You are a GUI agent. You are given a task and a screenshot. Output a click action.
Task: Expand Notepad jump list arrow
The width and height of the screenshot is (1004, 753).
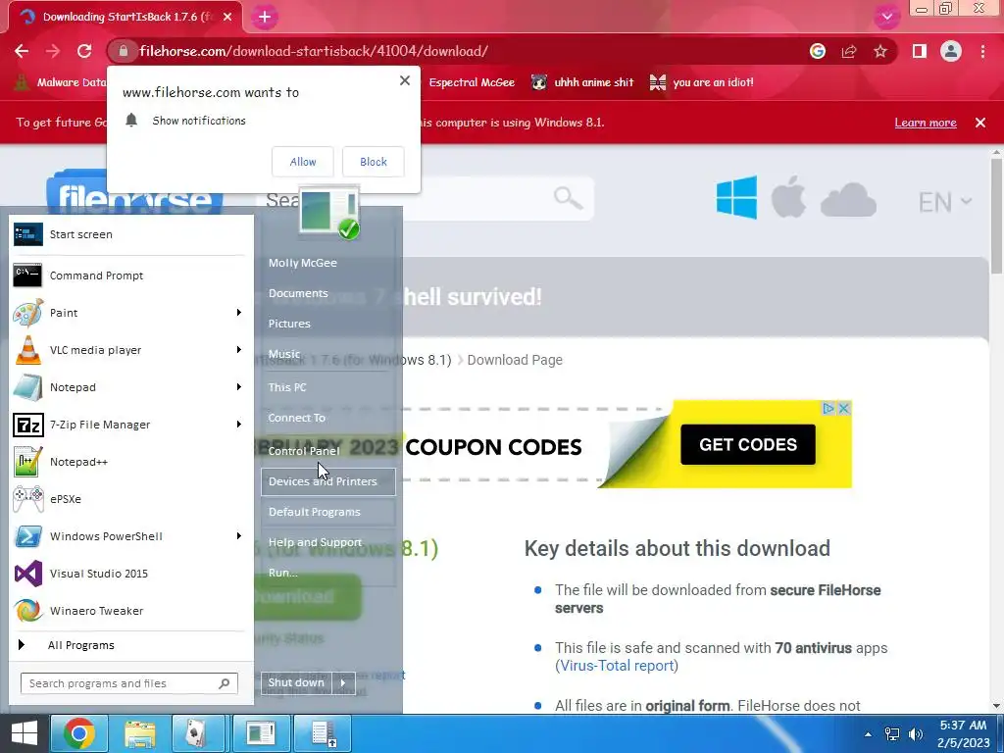pyautogui.click(x=239, y=386)
